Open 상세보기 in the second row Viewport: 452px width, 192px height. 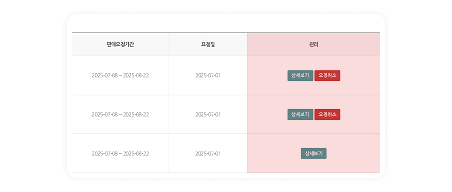300,114
